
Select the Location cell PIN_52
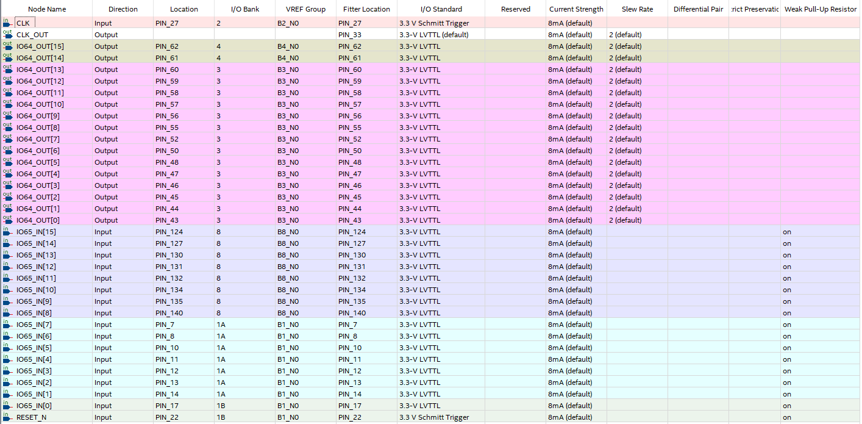coord(184,138)
